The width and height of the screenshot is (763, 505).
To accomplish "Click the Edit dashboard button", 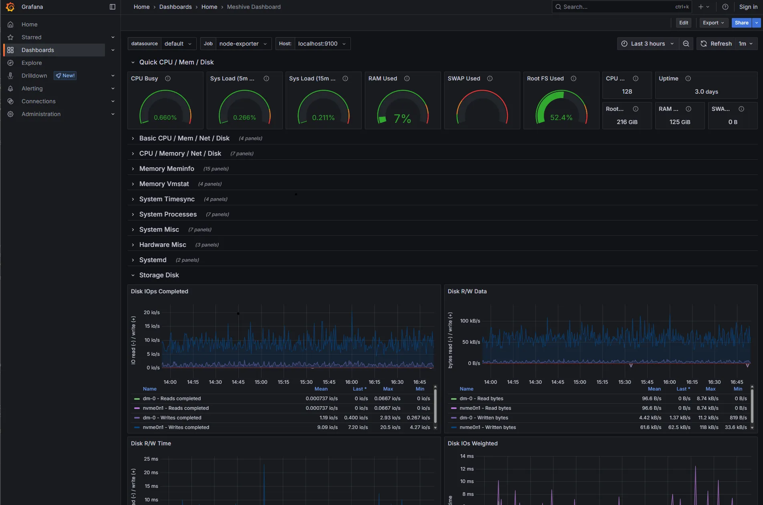I will tap(684, 23).
